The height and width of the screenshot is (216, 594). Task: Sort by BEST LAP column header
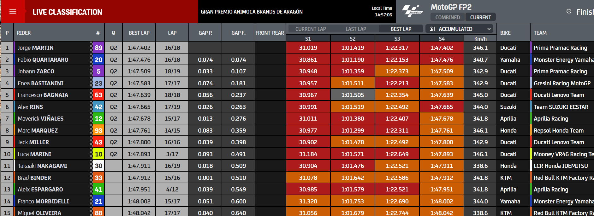(139, 33)
